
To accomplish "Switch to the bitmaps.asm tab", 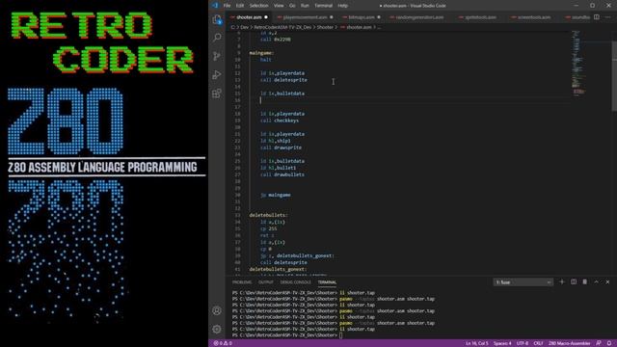I will tap(362, 17).
